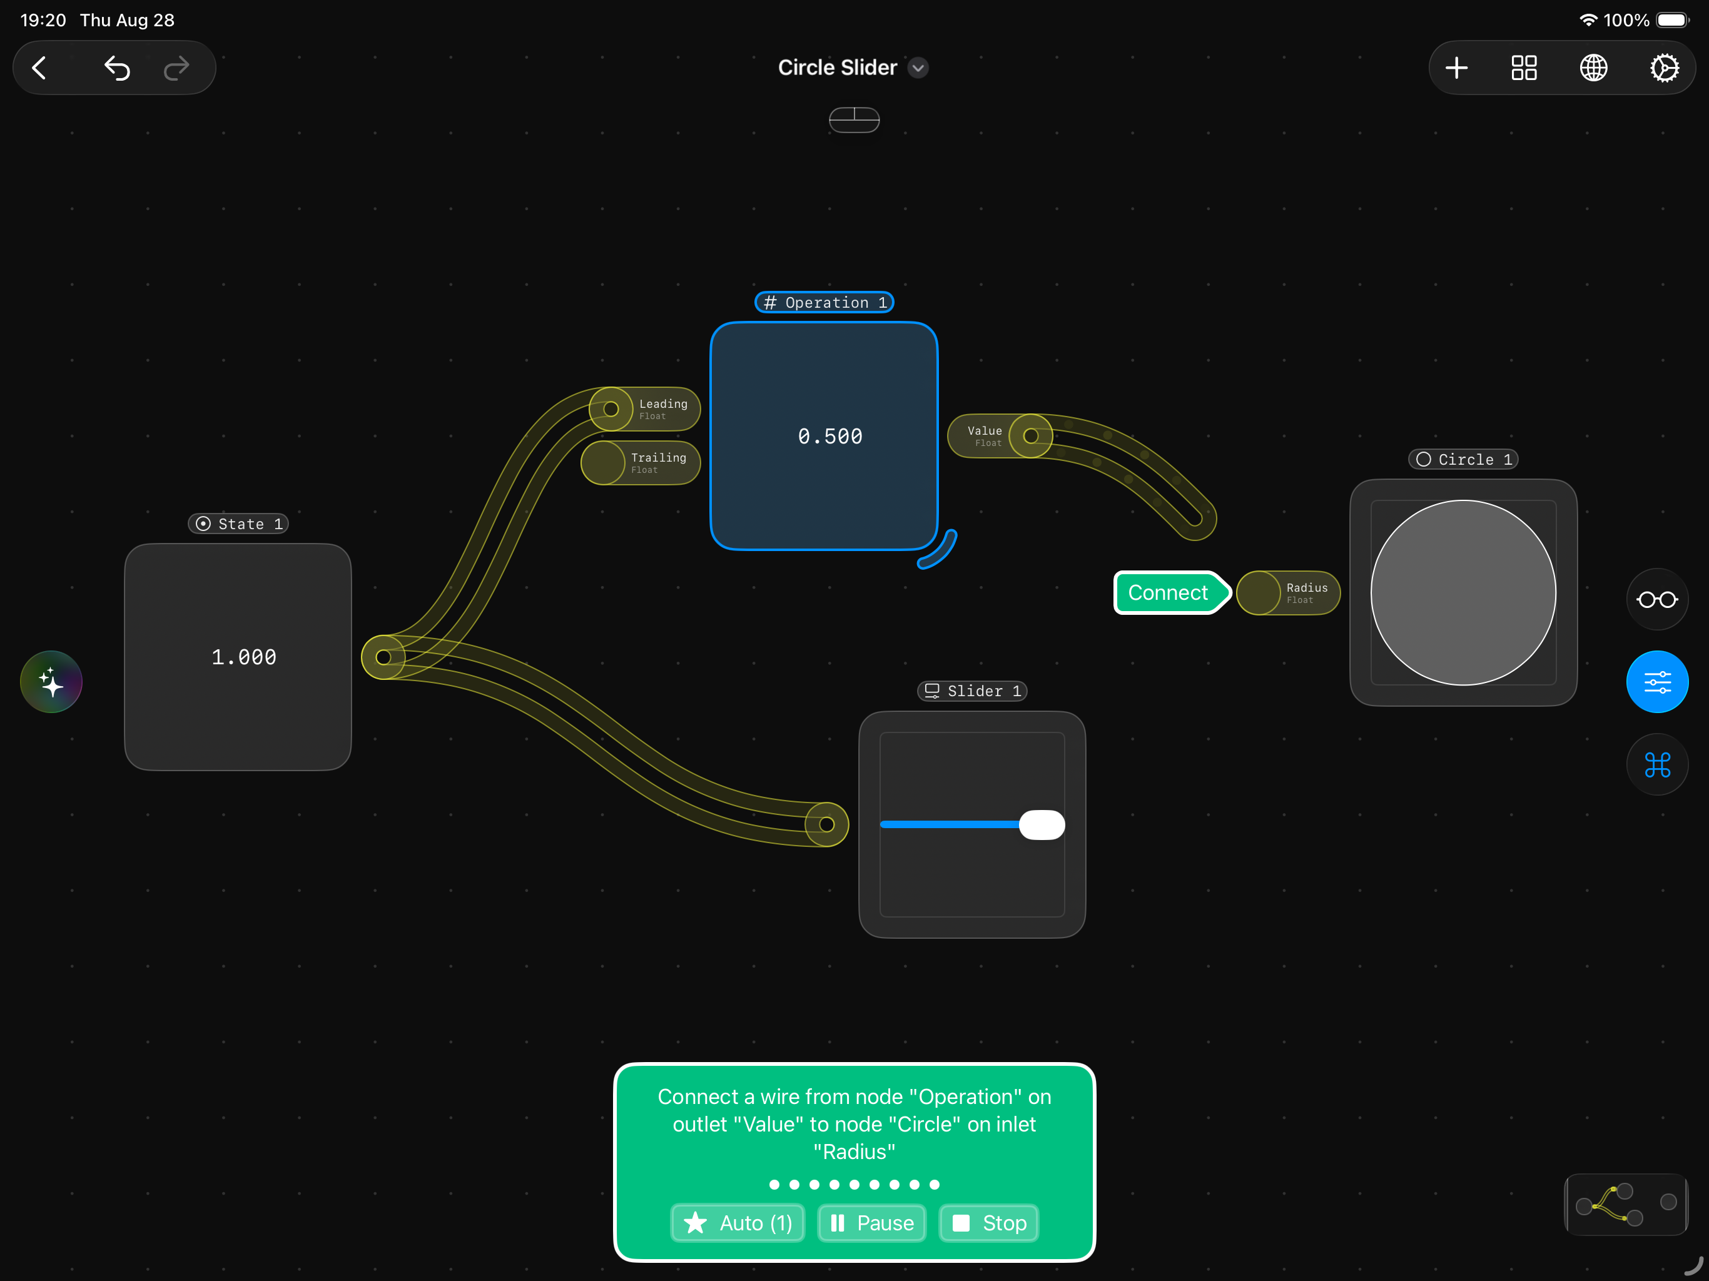This screenshot has width=1709, height=1281.
Task: Click the Slider 1 thumb handle
Action: (1042, 824)
